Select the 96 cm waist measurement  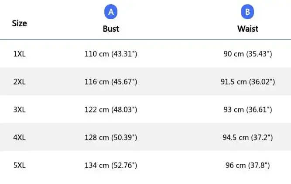click(x=247, y=165)
